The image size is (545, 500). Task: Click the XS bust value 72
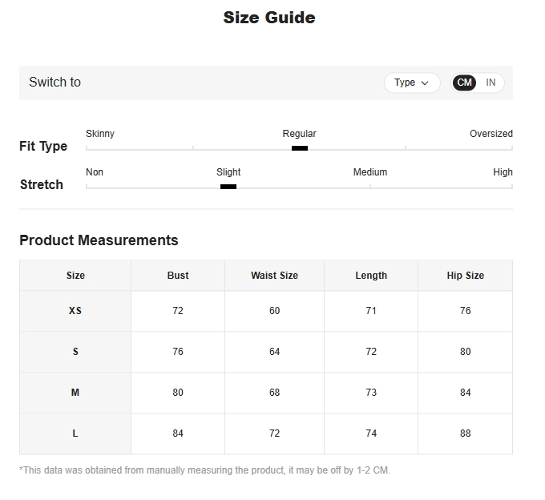pos(178,311)
